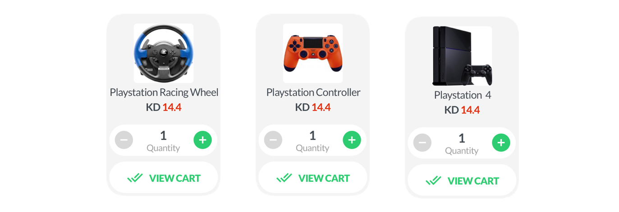Open the Playstation Racing Wheel product image
Viewport: 619px width, 212px height.
pyautogui.click(x=163, y=53)
